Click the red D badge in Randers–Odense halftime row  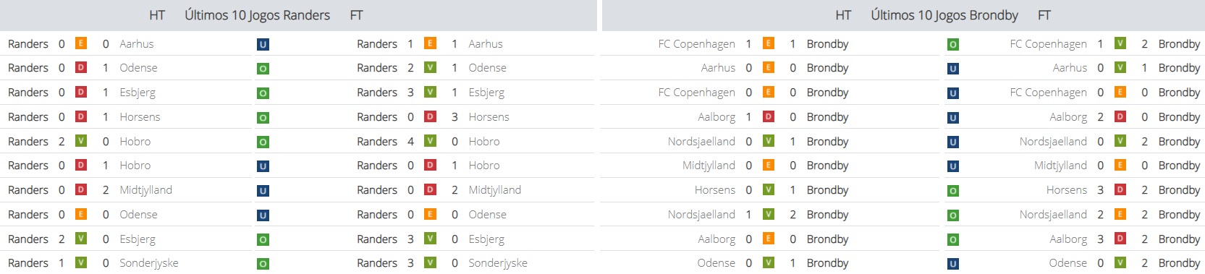coord(81,68)
